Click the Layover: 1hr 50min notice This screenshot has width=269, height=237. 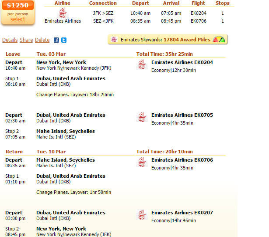pyautogui.click(x=73, y=192)
